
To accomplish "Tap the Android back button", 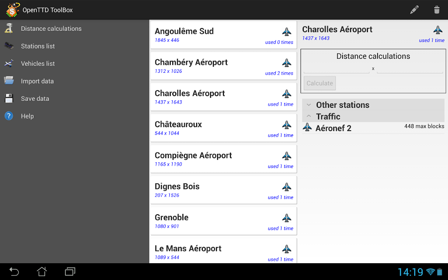I will [14, 272].
